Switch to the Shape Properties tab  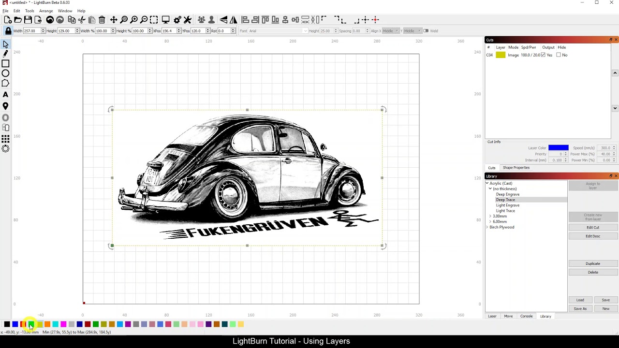(x=516, y=168)
